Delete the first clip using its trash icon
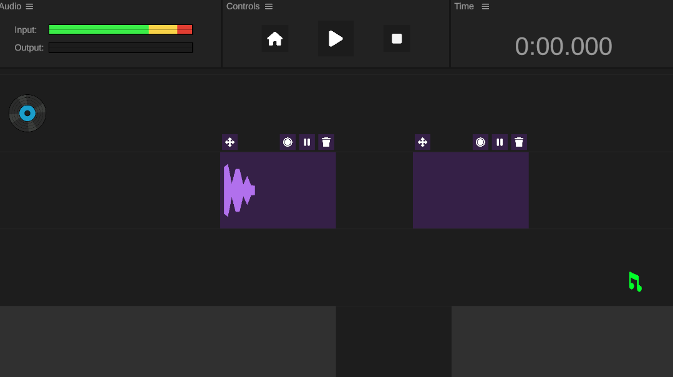 (x=326, y=142)
